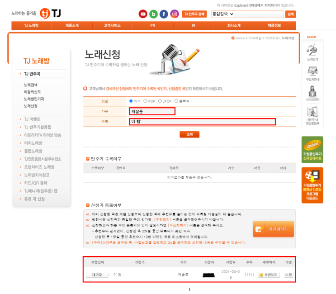Click the top 검색 button
This screenshot has height=294, width=336.
click(x=291, y=14)
